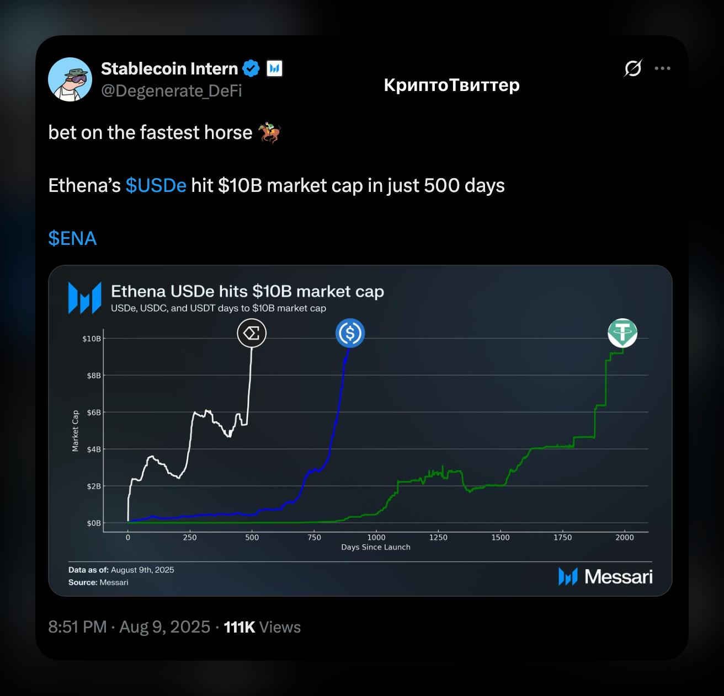Click the 111K Views counter
724x696 pixels.
(x=262, y=627)
